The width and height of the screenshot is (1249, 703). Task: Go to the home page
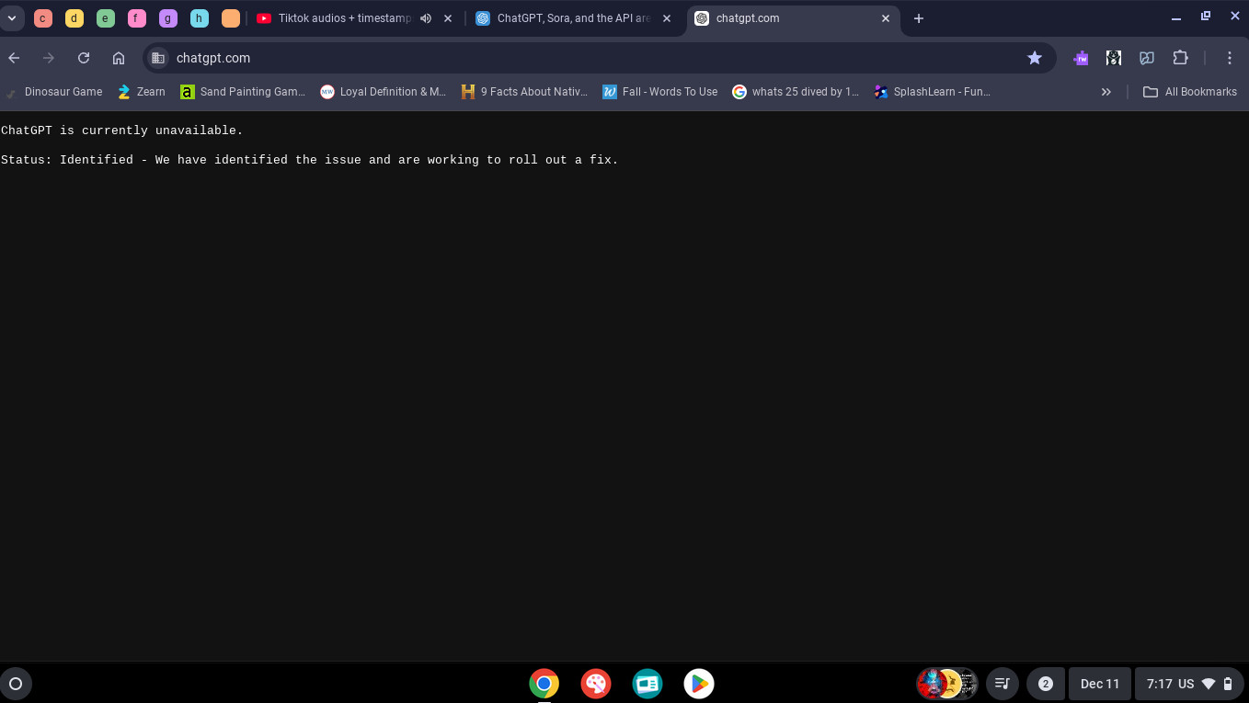(119, 58)
